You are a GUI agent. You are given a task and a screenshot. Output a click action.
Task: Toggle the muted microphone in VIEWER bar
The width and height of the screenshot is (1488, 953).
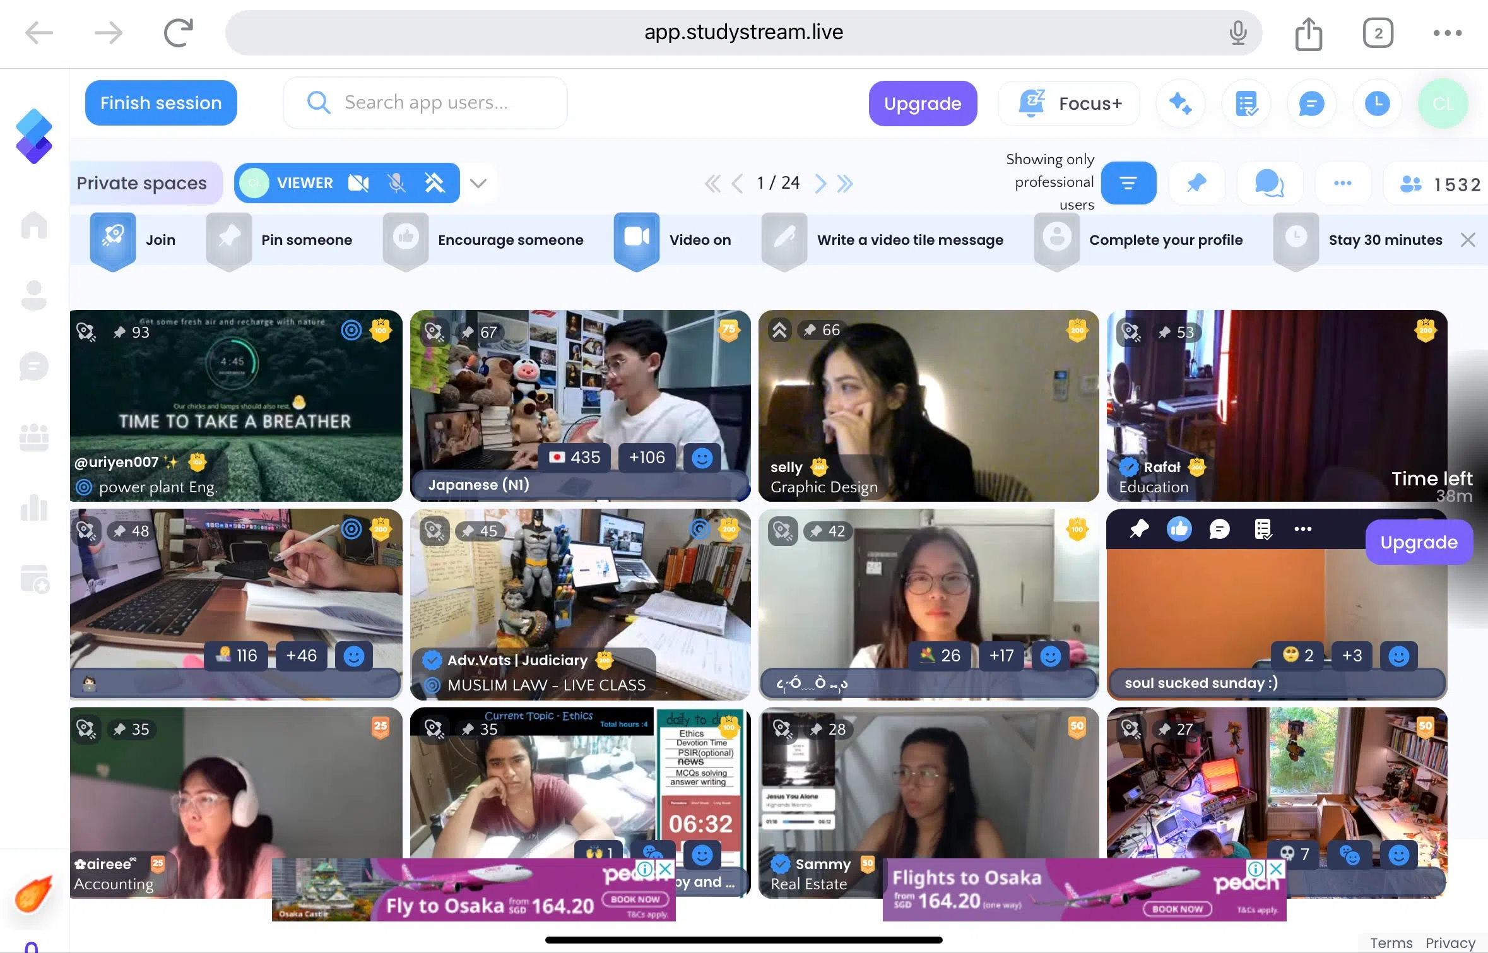396,183
